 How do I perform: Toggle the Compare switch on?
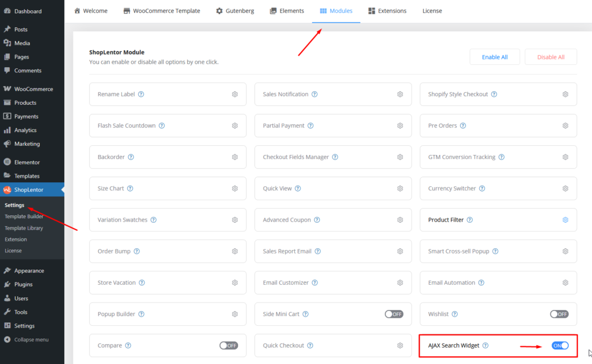tap(229, 345)
